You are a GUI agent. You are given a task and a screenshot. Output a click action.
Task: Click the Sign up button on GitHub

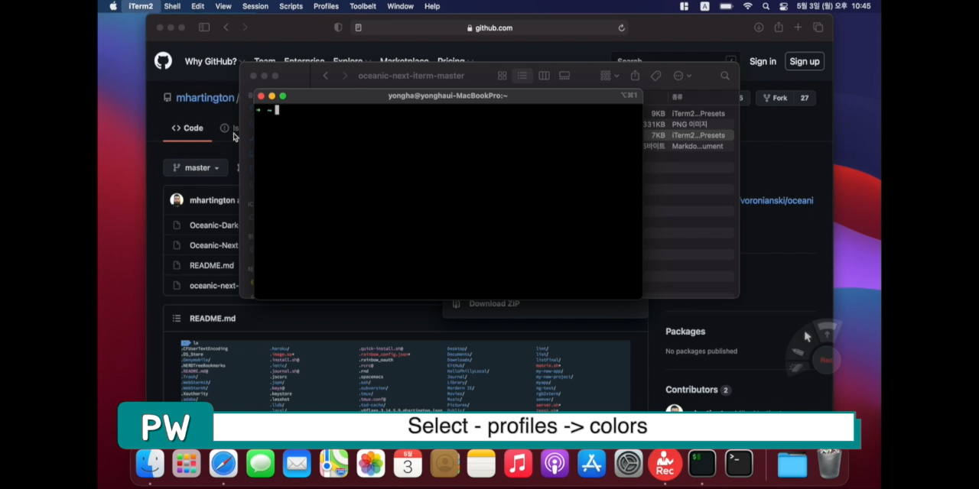pos(804,61)
